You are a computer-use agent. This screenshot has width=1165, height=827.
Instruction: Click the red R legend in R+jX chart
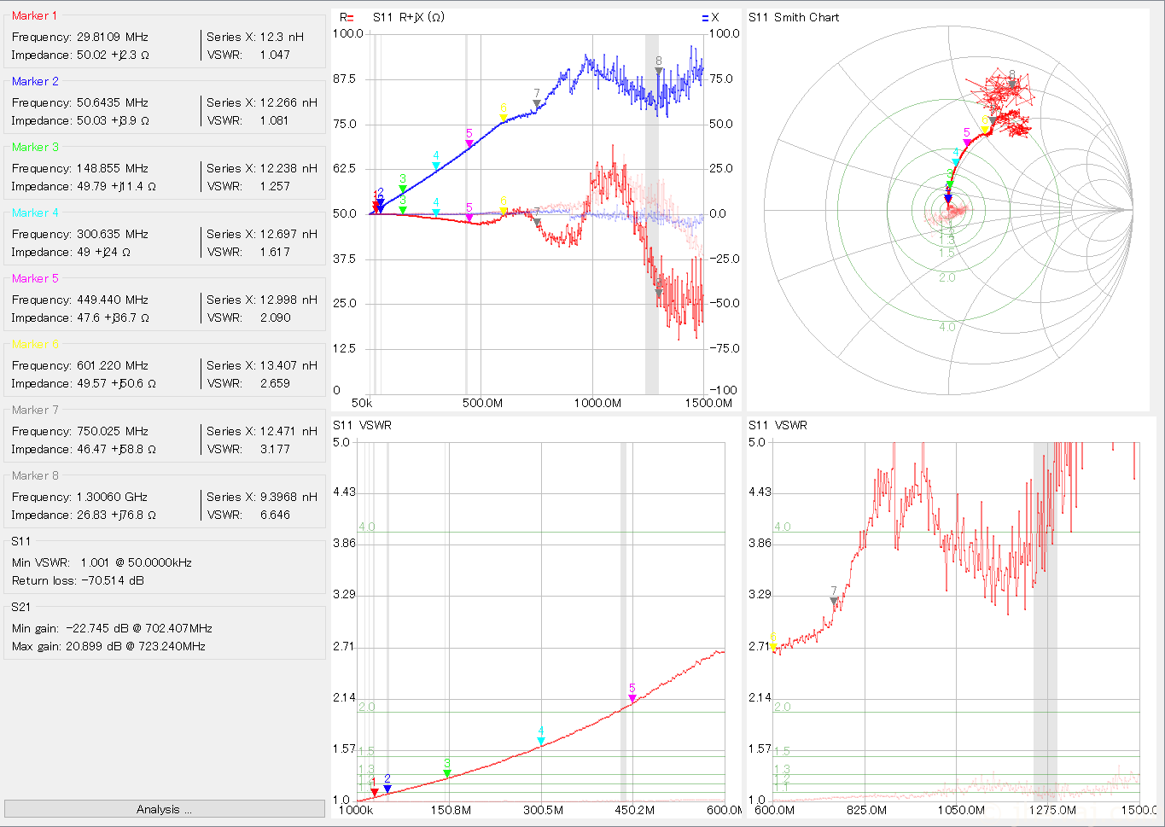[x=347, y=17]
